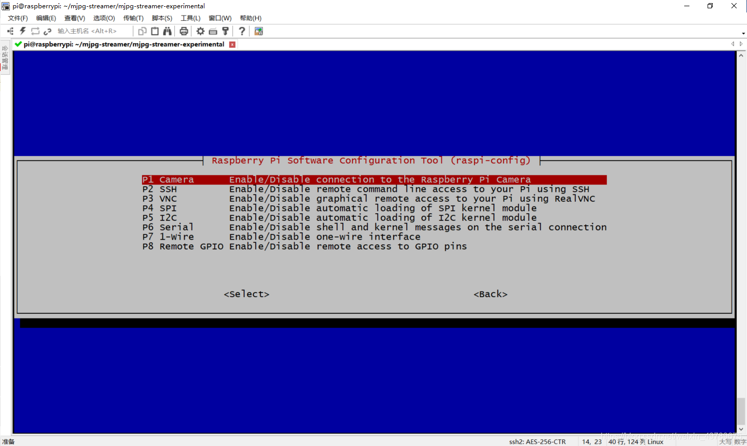Click the 40 行, 124 列 status entry
The image size is (747, 446).
coord(628,442)
